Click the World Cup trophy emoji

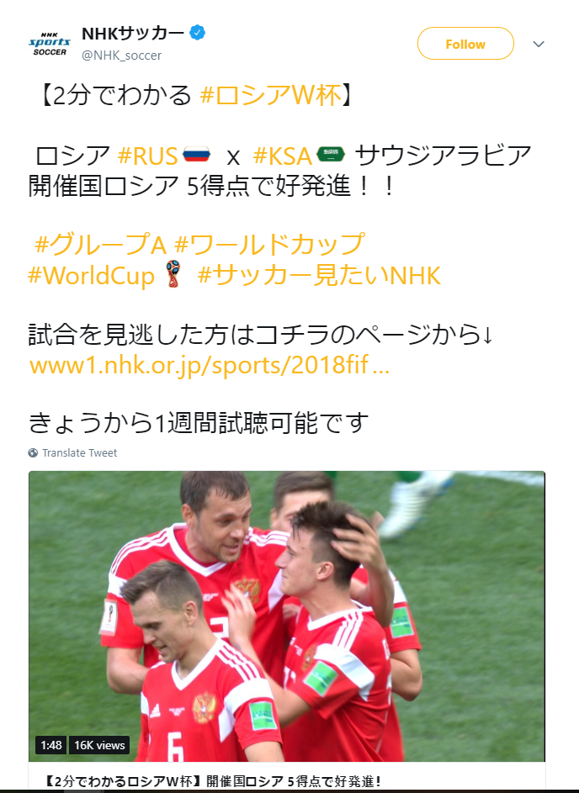(173, 273)
